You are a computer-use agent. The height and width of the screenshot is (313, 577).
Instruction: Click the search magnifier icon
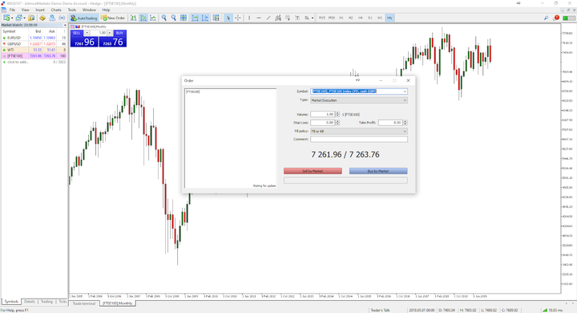[546, 18]
